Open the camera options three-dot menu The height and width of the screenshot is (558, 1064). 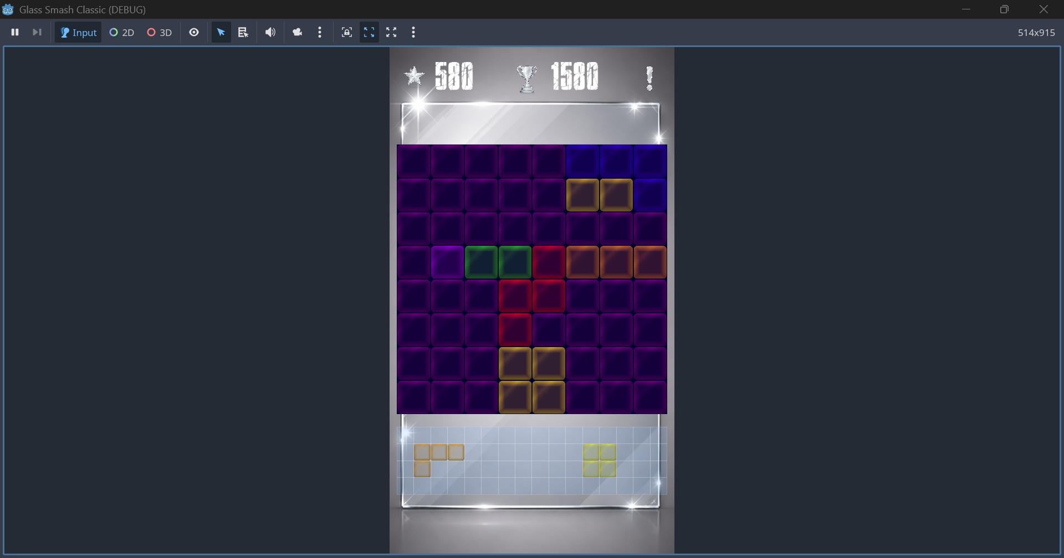tap(320, 32)
